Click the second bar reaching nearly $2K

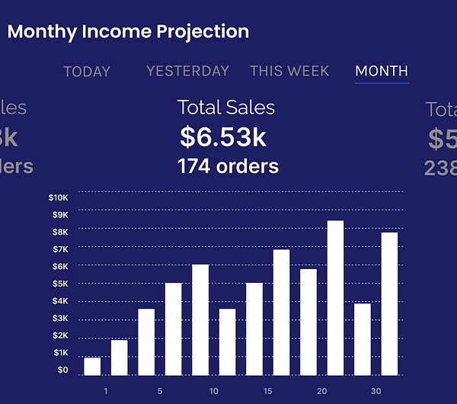pyautogui.click(x=120, y=358)
